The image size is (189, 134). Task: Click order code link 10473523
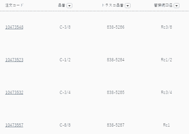coord(14,60)
